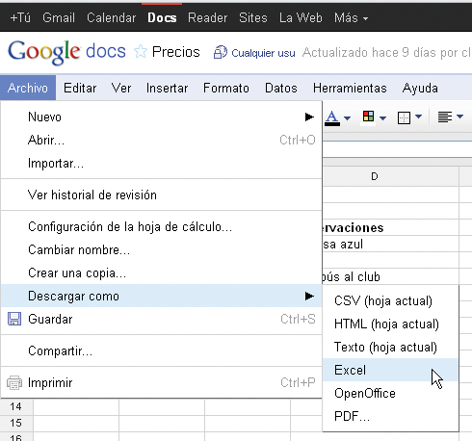The height and width of the screenshot is (441, 472).
Task: Click the text color A icon
Action: point(332,118)
